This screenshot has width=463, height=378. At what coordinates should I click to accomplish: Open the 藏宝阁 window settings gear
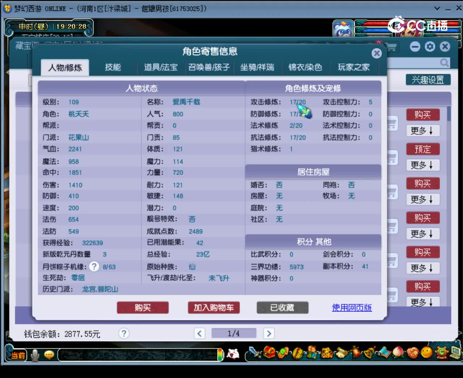click(430, 47)
